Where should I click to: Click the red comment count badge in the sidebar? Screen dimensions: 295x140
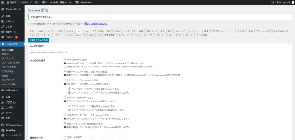pyautogui.click(x=16, y=37)
